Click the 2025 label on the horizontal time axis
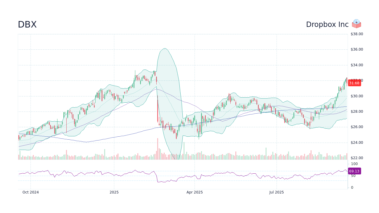This screenshot has height=213, width=379. pyautogui.click(x=114, y=192)
